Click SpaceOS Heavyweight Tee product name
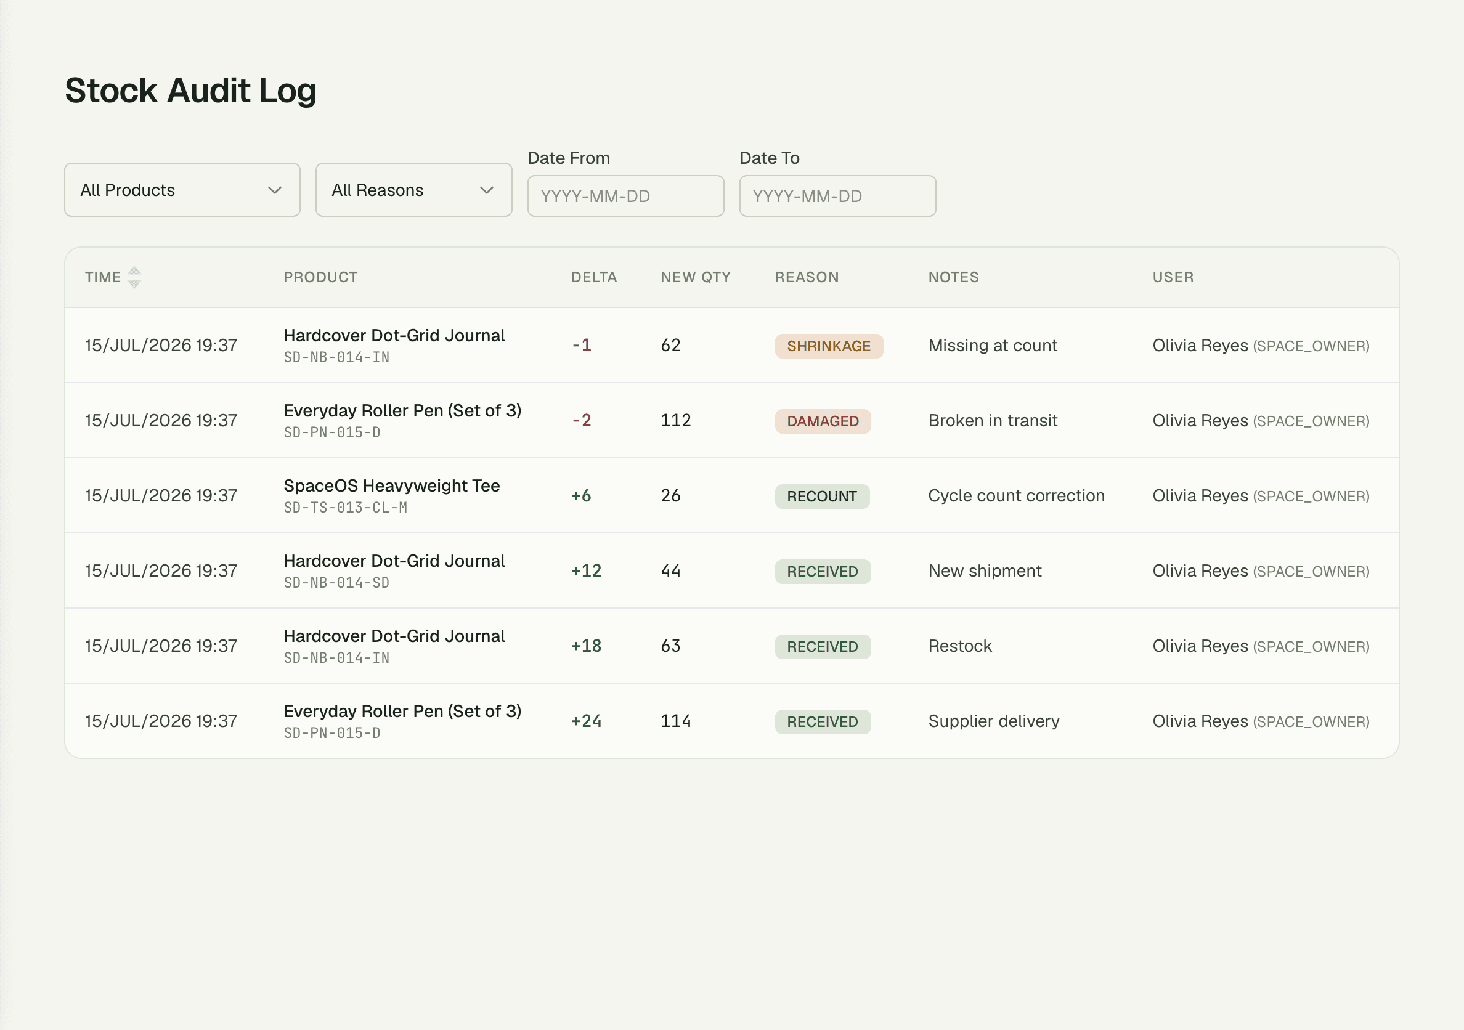The height and width of the screenshot is (1030, 1464). pos(391,485)
